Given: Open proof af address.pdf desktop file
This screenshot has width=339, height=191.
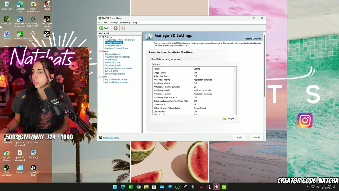Looking at the screenshot, I should click(20, 156).
